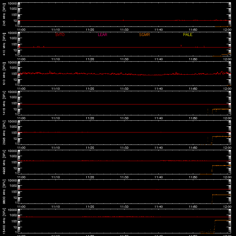
Task: Click 1000 label on 15400 MHz y-axis
Action: 13,215
